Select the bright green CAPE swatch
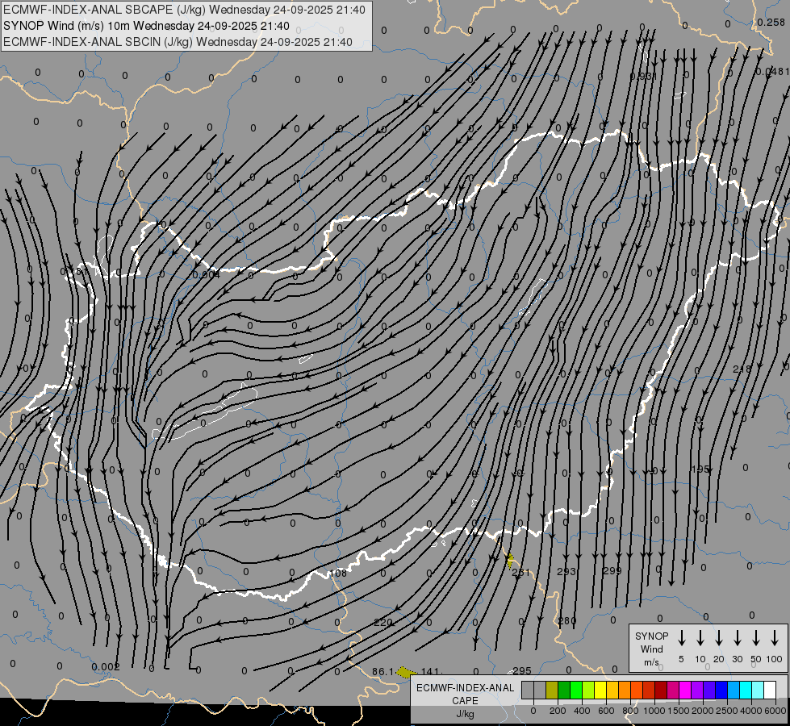This screenshot has height=726, width=790. point(576,690)
